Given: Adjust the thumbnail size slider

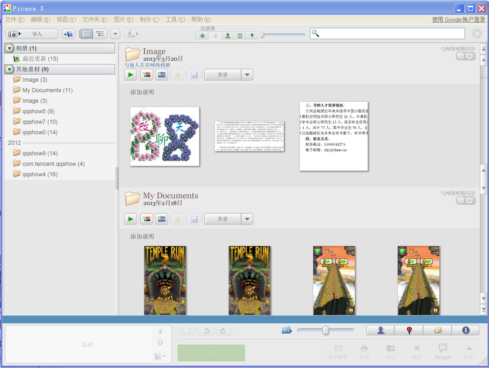Looking at the screenshot, I should coord(325,330).
